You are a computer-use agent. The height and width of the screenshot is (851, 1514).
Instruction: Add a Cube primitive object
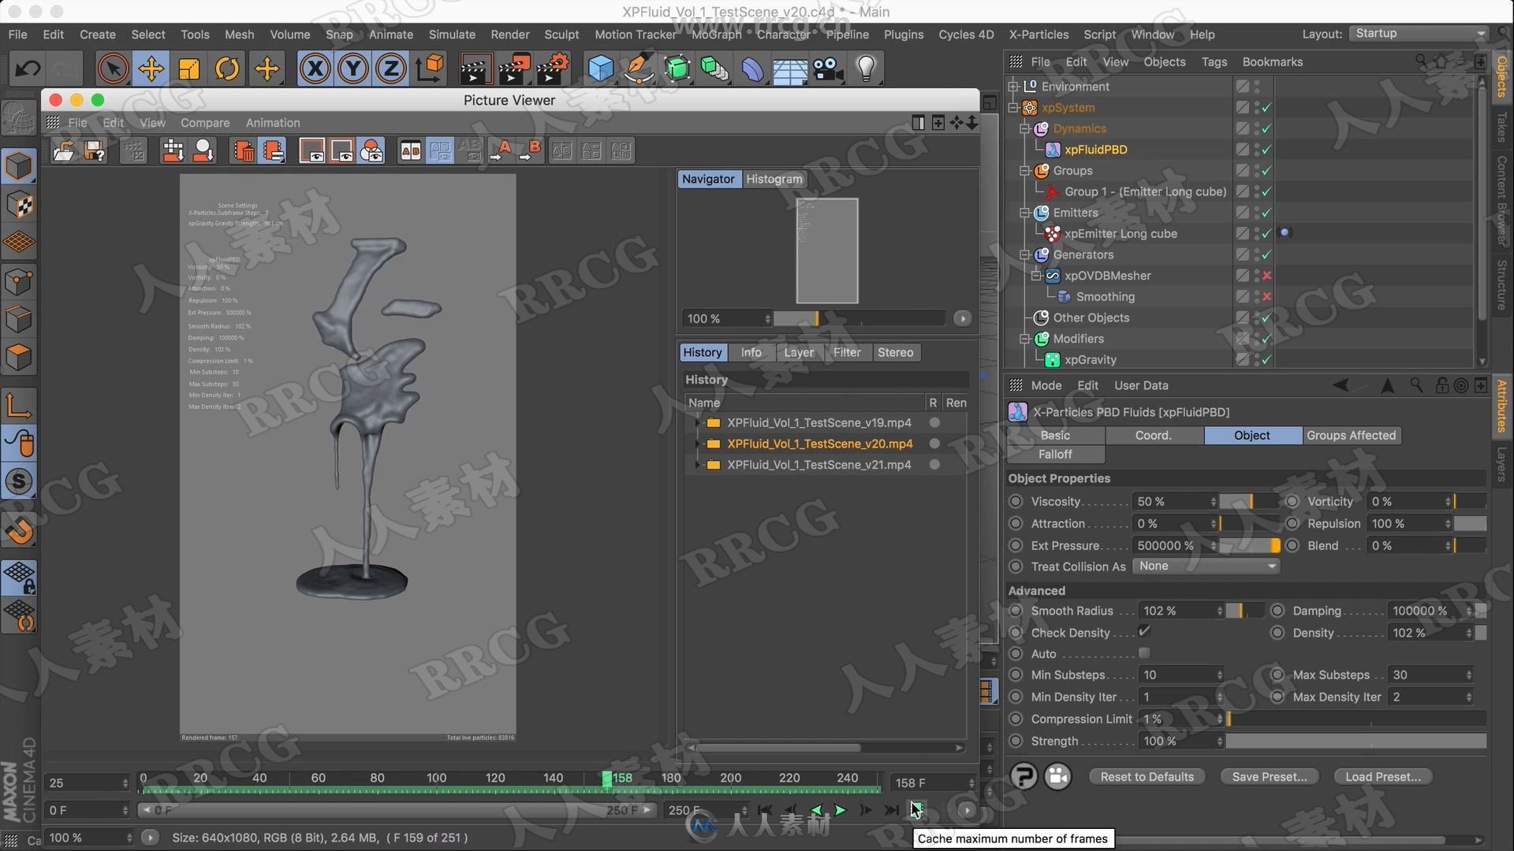tap(601, 69)
